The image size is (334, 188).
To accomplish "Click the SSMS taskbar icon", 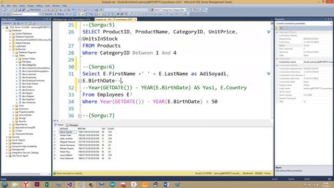I will point(80,184).
